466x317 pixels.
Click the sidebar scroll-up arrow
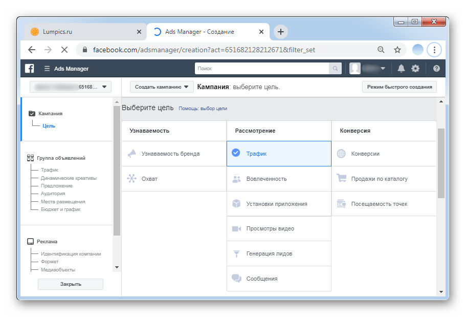coord(117,102)
